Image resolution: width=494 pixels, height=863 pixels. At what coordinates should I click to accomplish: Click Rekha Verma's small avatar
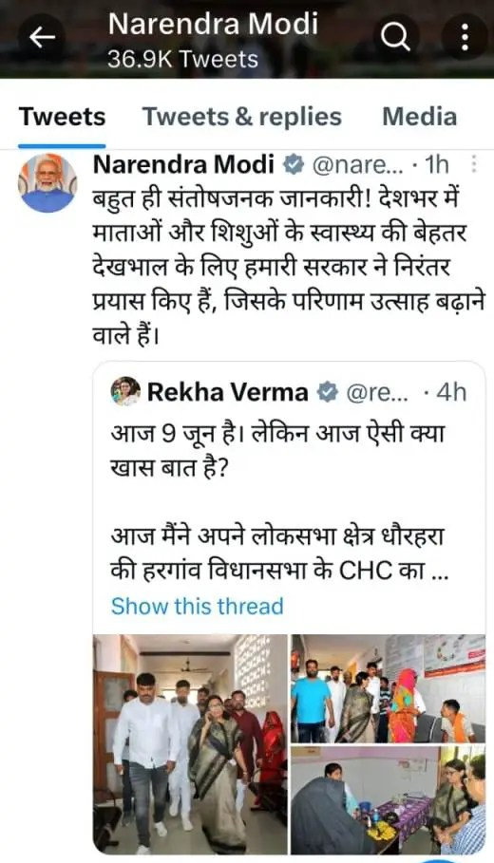[125, 392]
